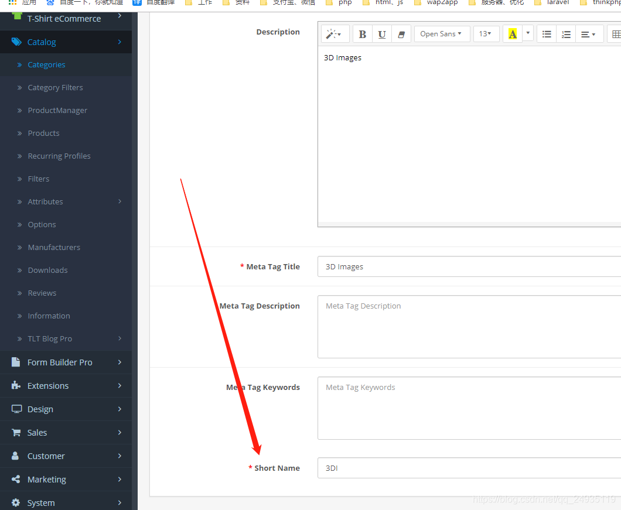Select Products under Catalog
621x510 pixels.
click(43, 133)
